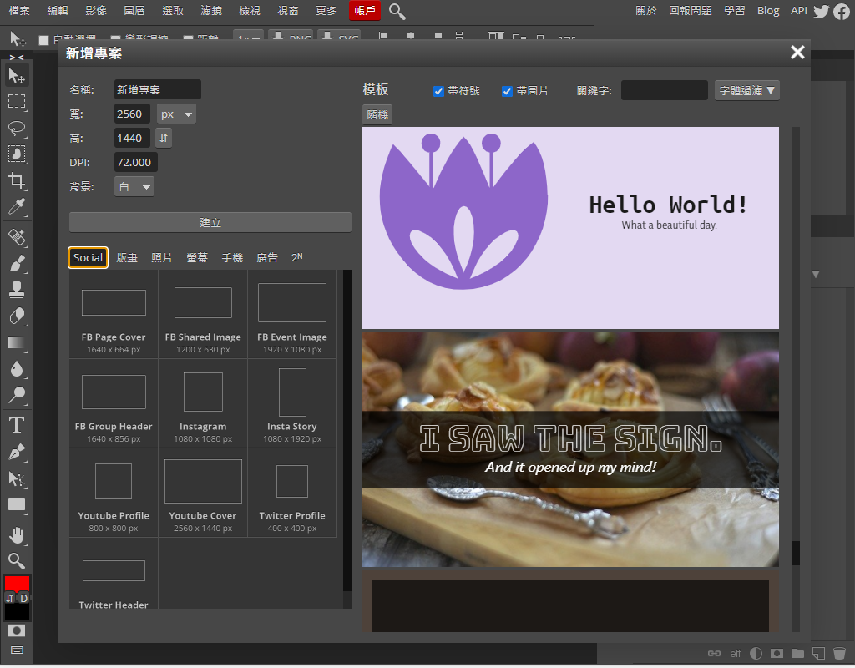Open the search magnifier in menu bar

[397, 11]
